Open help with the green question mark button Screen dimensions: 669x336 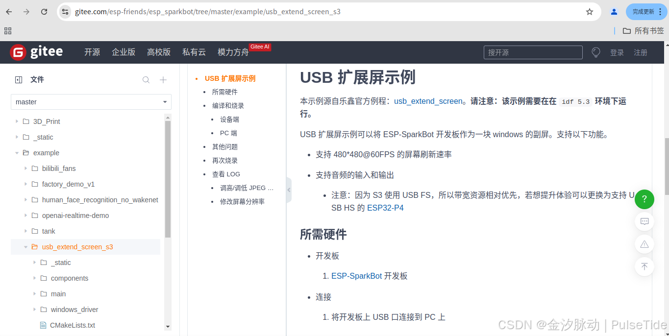coord(644,199)
